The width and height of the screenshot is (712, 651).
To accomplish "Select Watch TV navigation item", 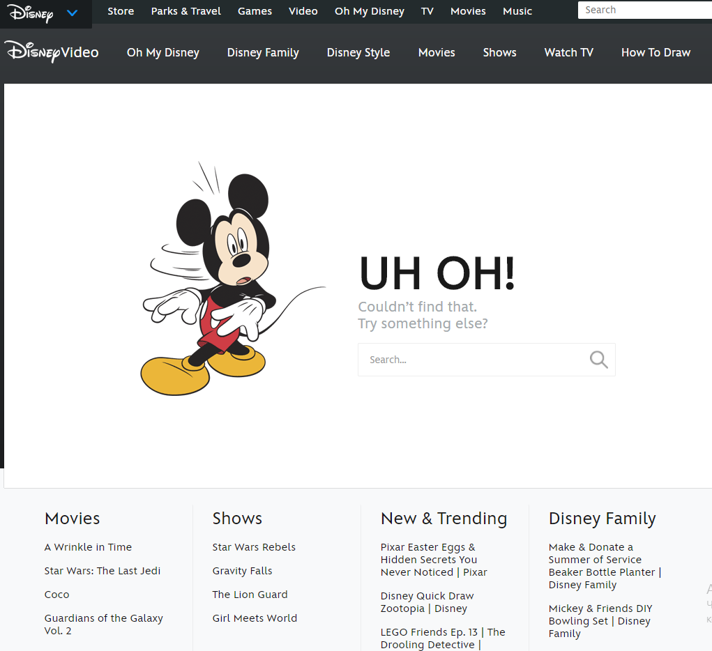I will [x=569, y=53].
